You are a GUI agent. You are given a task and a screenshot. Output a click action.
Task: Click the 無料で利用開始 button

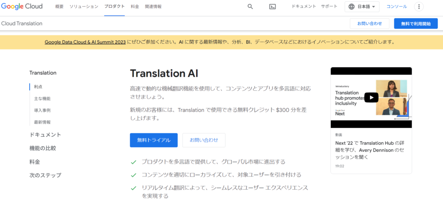[416, 23]
